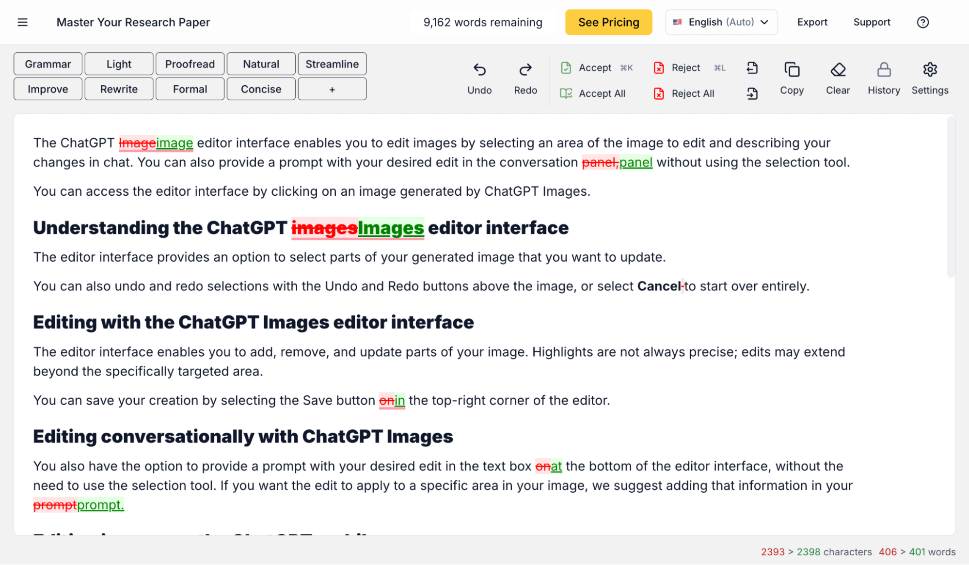Screen dimensions: 969x565
Task: Click the document title Master Your Research Paper
Action: click(133, 22)
